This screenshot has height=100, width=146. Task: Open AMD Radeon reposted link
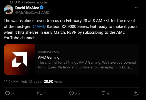pos(32,2)
